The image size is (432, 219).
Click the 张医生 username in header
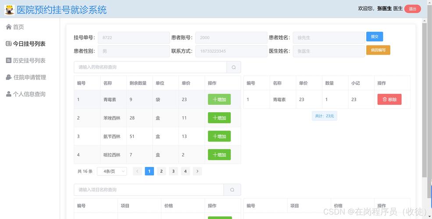pos(384,8)
